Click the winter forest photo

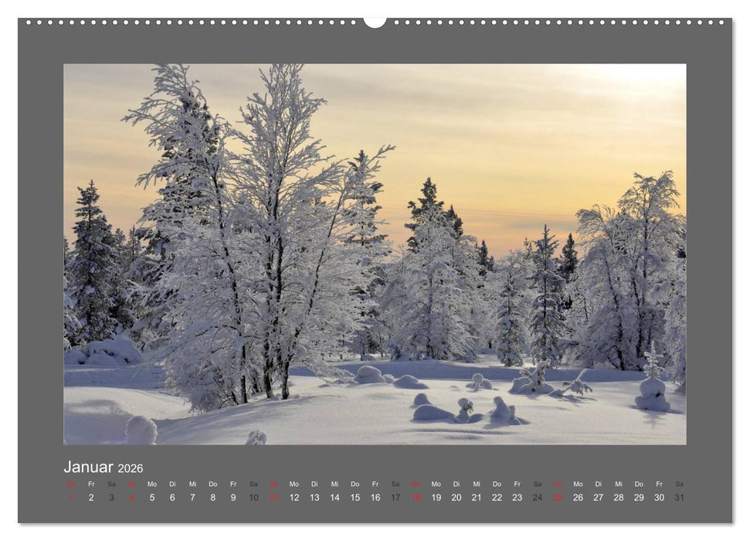click(375, 255)
